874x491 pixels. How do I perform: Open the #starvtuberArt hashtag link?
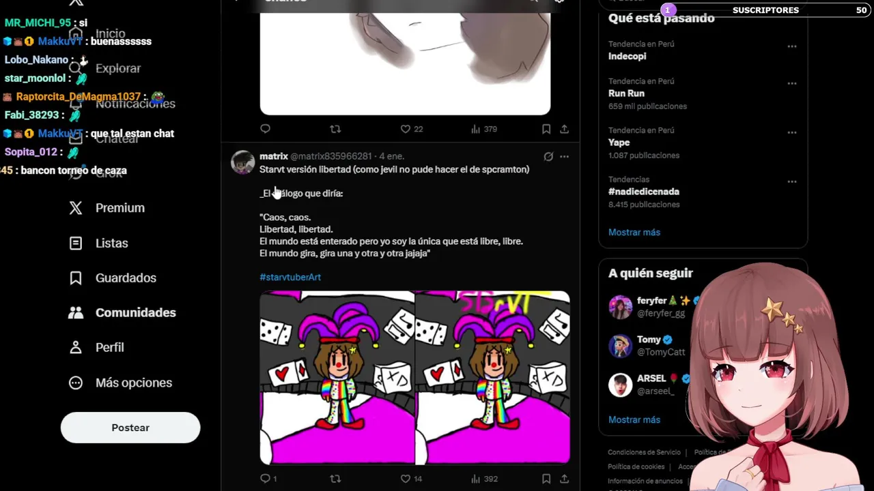tap(290, 277)
